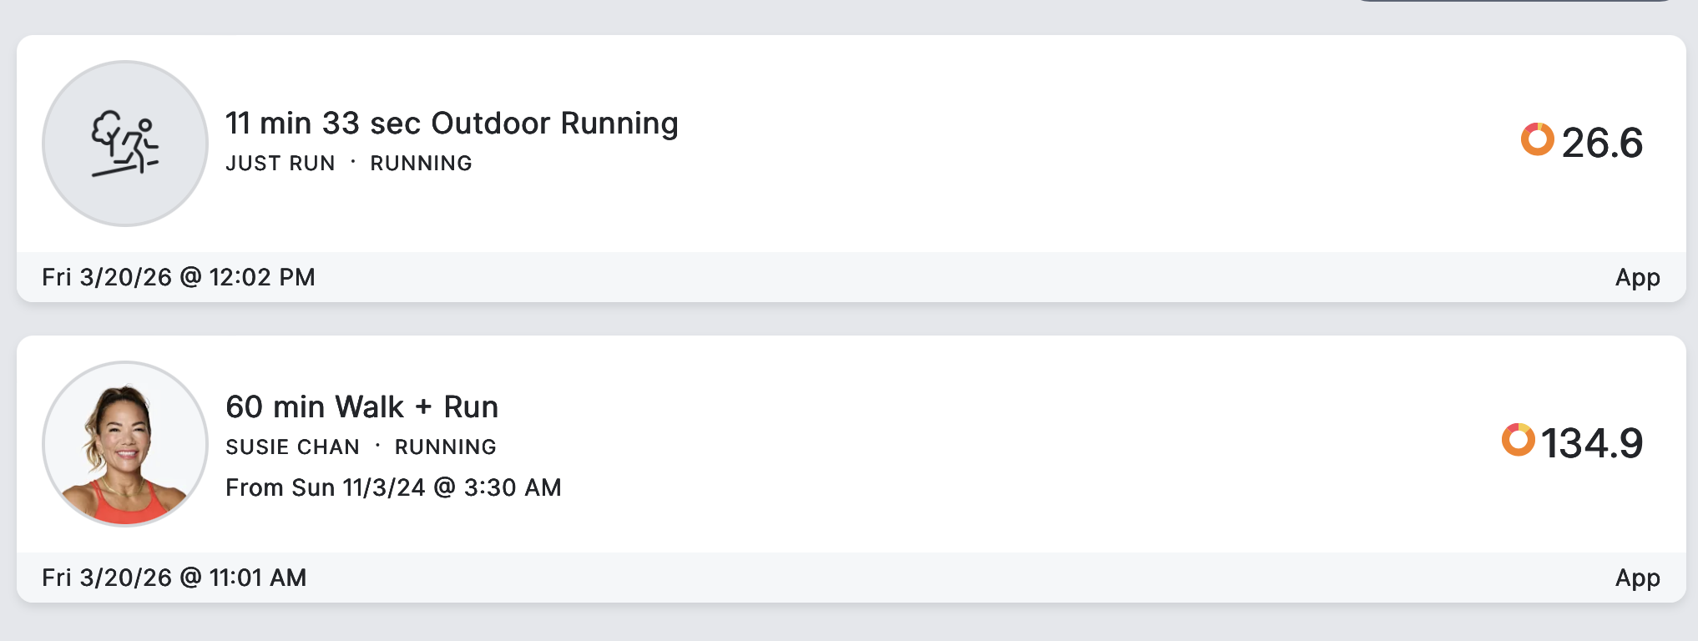The width and height of the screenshot is (1698, 641).
Task: Select the 134.9 score value
Action: (x=1591, y=443)
